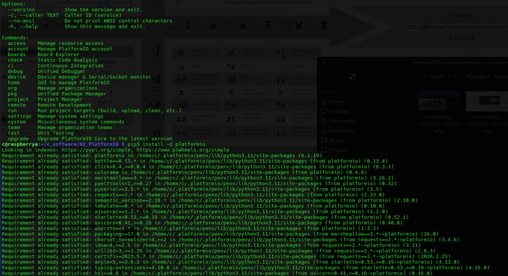Jump to "Pictures" in the breadcrumb path
The height and width of the screenshot is (276, 508).
coord(475,76)
